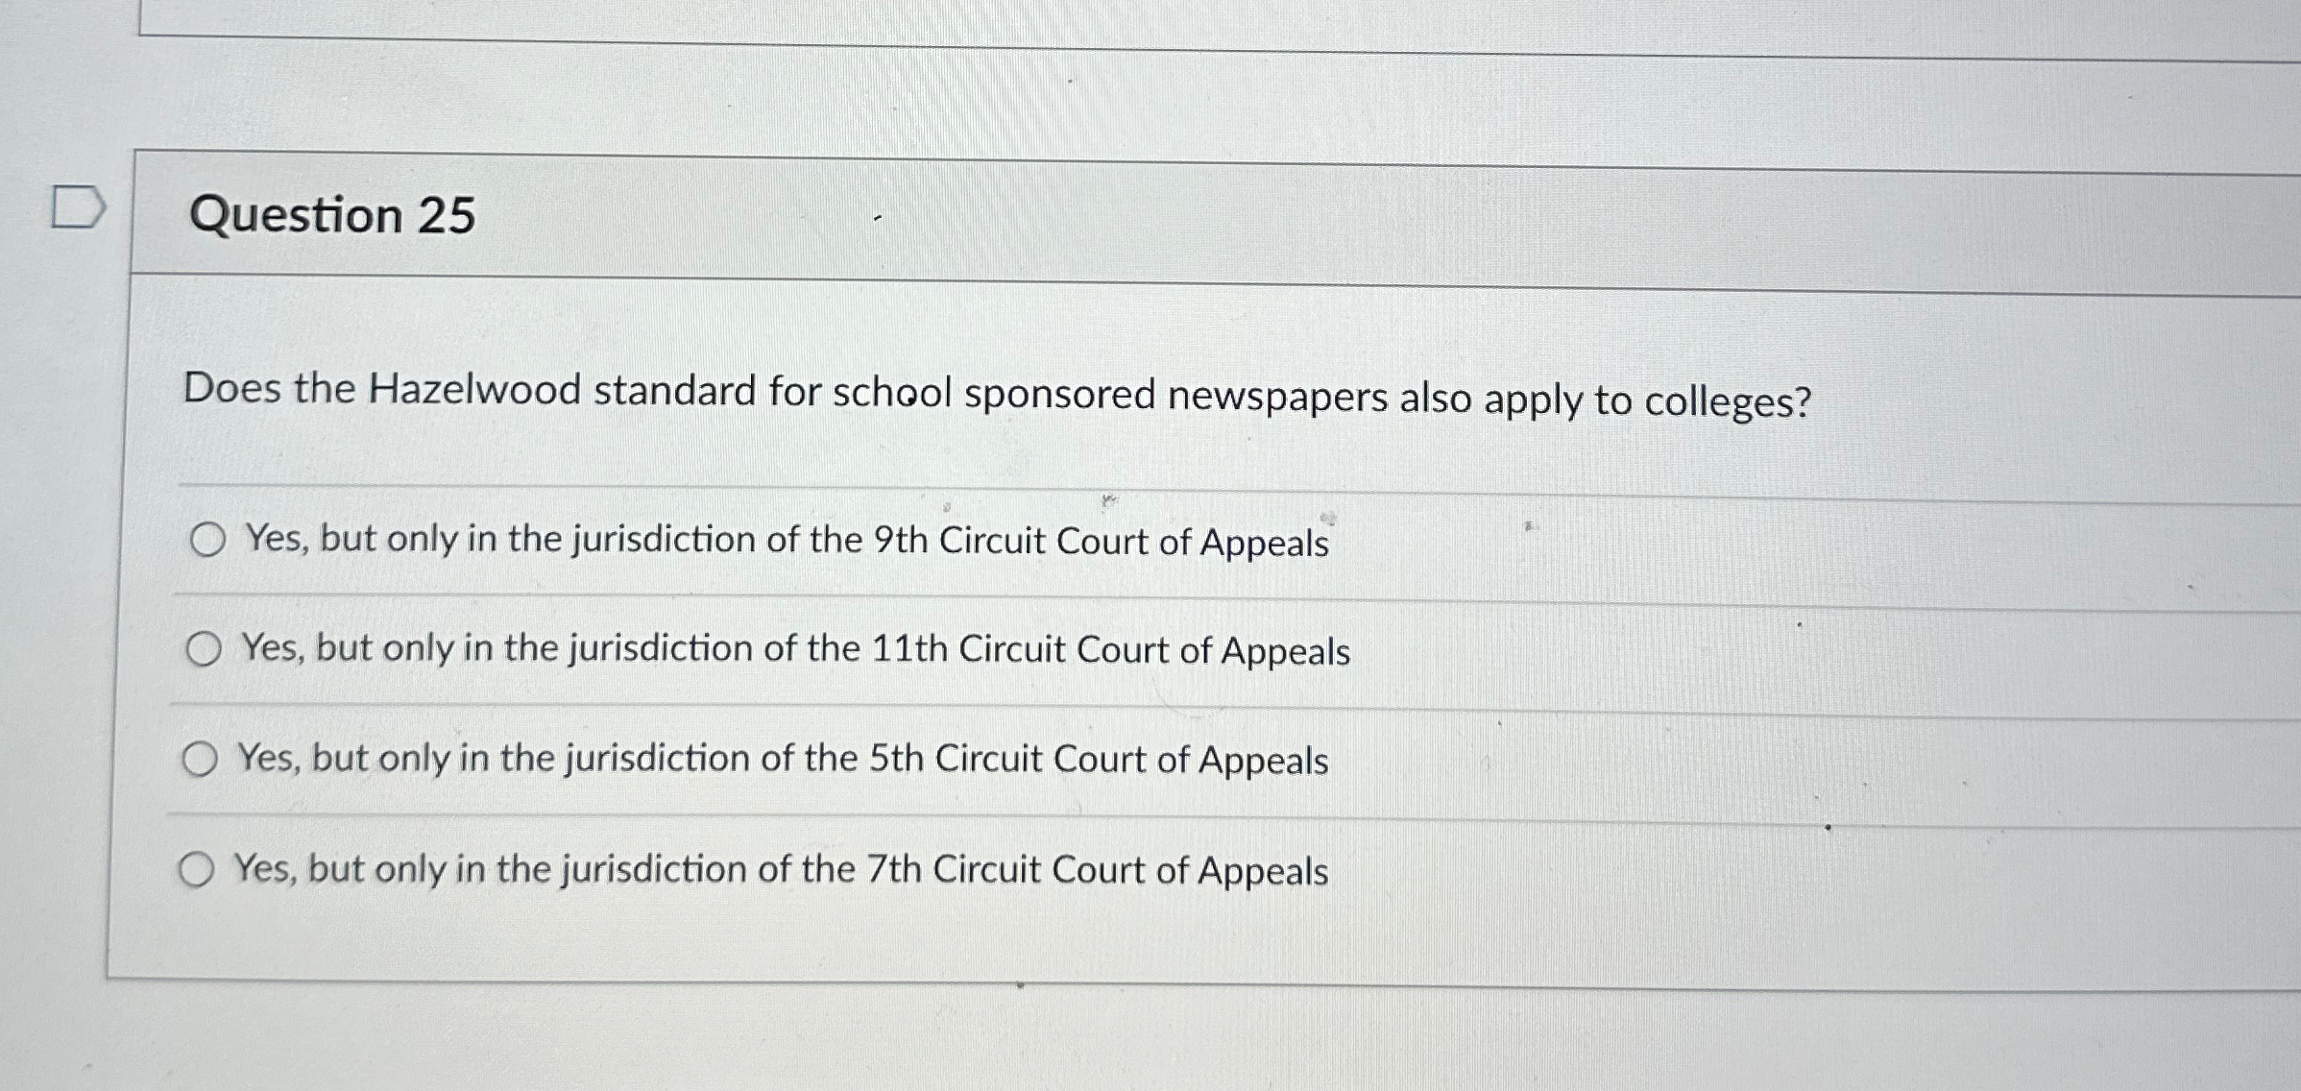Click the 11th Circuit answer text

(793, 650)
